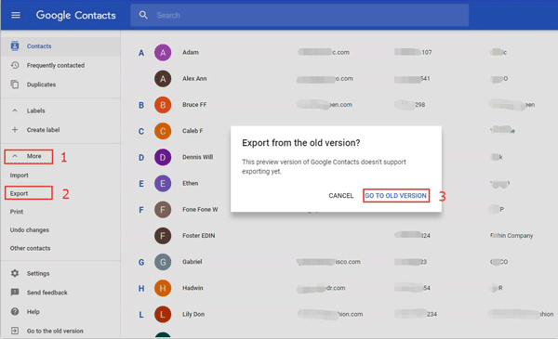Click the plus icon for Create label
Image resolution: width=558 pixels, height=339 pixels.
(x=15, y=130)
